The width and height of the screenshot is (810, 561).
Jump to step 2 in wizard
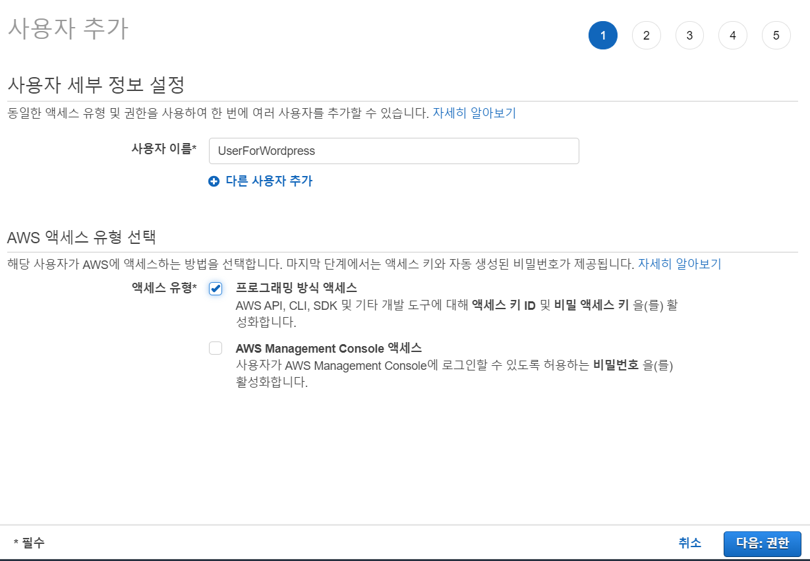646,36
